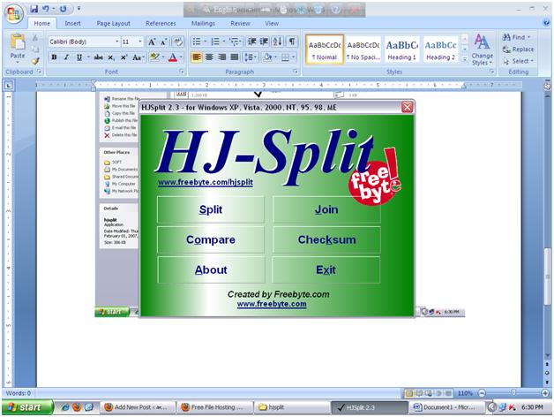Image resolution: width=554 pixels, height=417 pixels.
Task: Open the Numbering dropdown arrow
Action: 224,42
